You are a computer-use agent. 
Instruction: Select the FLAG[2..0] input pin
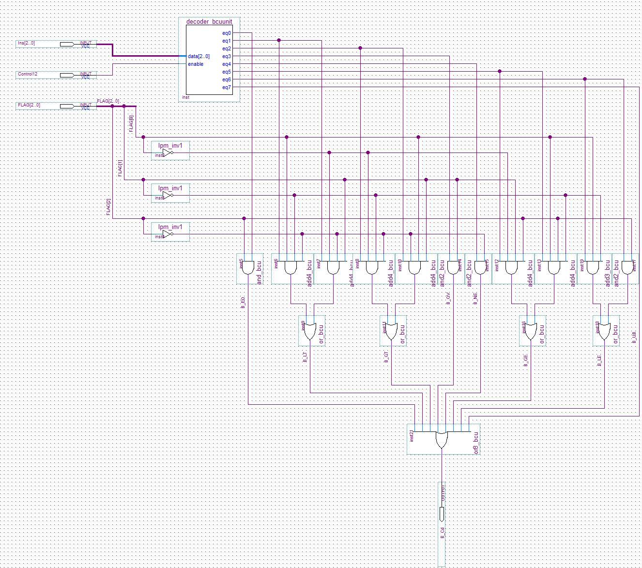[67, 106]
